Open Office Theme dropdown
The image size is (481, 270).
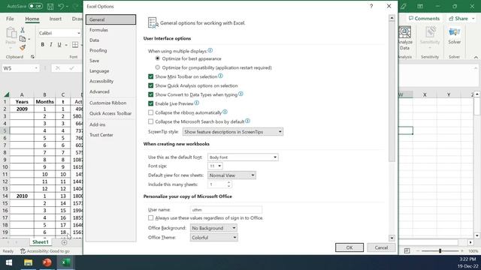213,238
